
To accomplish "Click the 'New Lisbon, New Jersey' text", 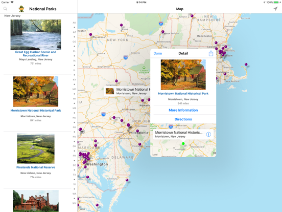I will click(x=36, y=173).
